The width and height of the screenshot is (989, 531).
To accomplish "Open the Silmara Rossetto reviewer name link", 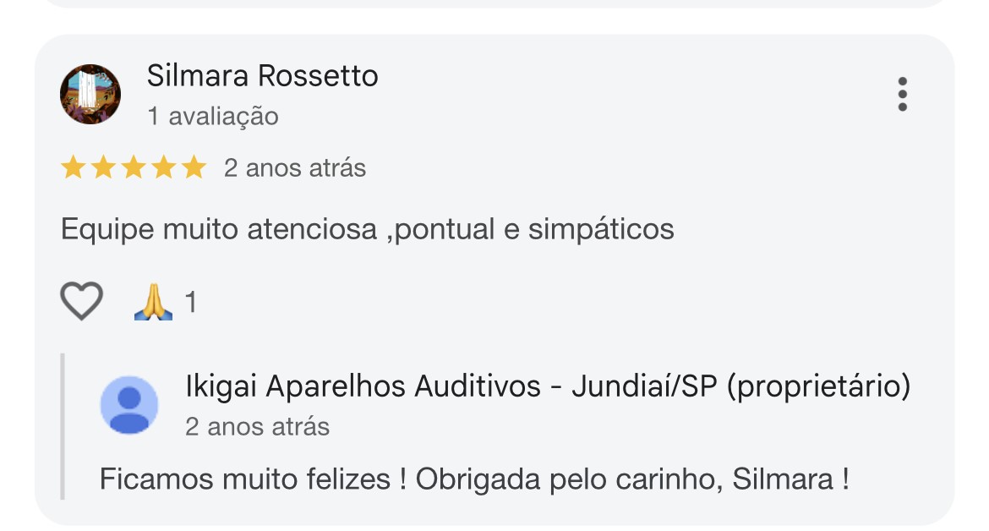I will (262, 76).
